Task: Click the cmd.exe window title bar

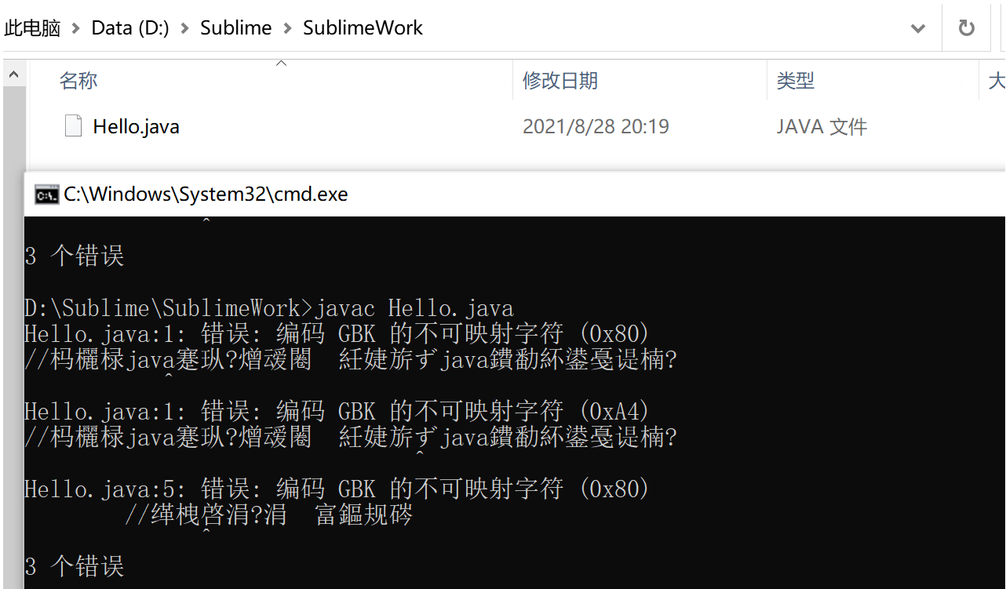Action: point(515,195)
